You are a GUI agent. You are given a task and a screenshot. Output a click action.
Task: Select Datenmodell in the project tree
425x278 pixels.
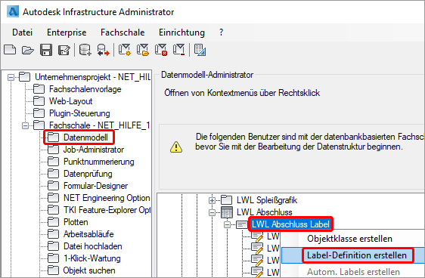[x=85, y=137]
